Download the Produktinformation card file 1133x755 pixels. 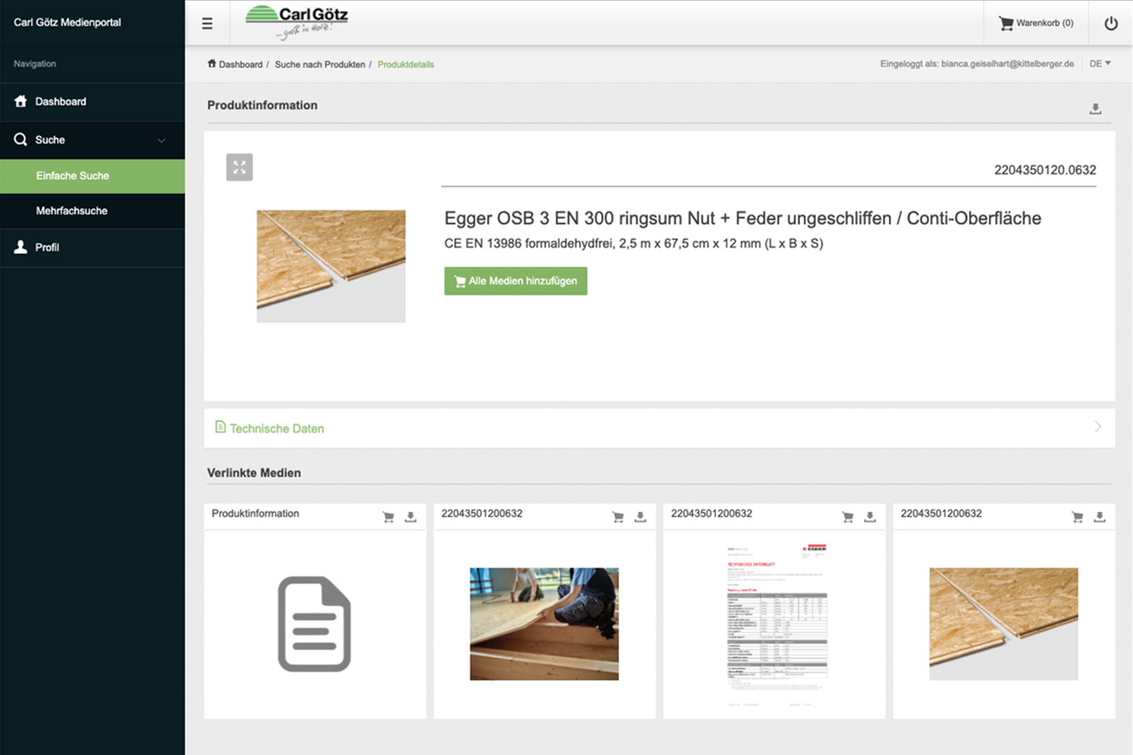click(411, 517)
